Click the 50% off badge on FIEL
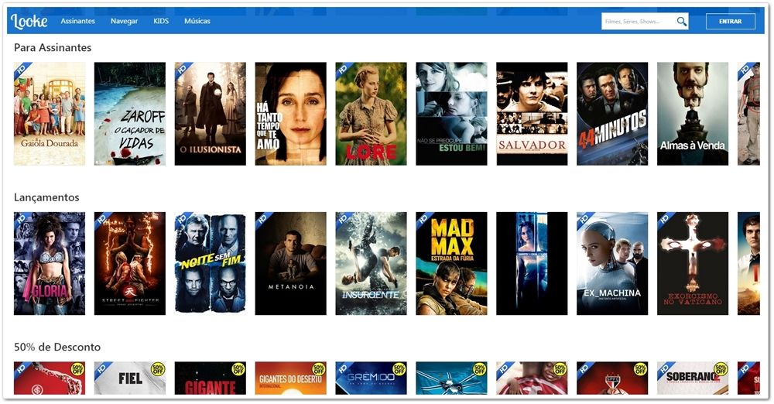 click(x=157, y=368)
